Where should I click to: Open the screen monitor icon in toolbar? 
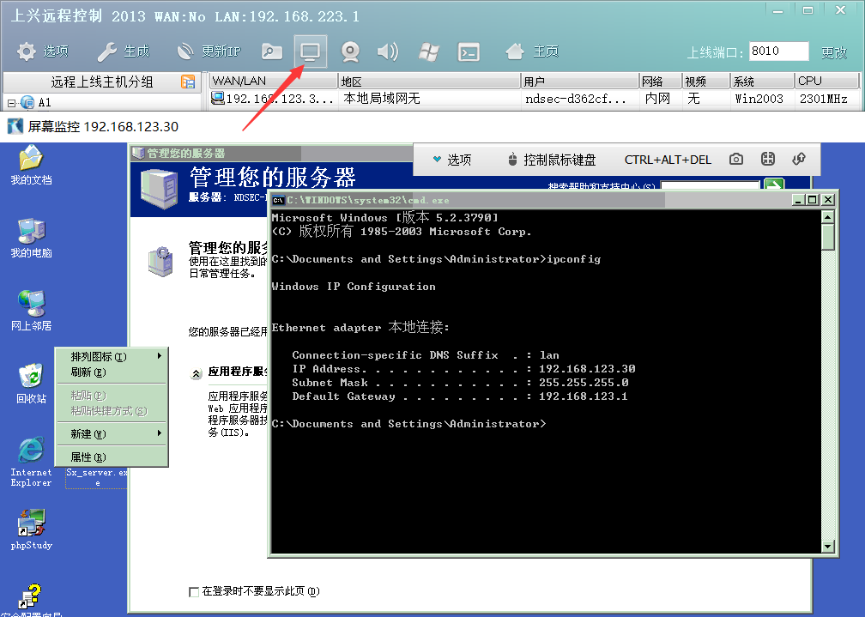(x=310, y=51)
